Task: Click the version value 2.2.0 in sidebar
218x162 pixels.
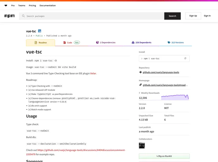Action: tap(142, 108)
